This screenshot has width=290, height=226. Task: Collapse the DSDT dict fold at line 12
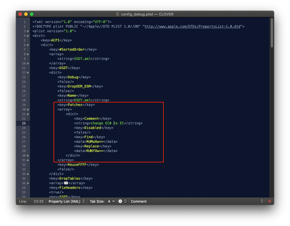[x=28, y=73]
